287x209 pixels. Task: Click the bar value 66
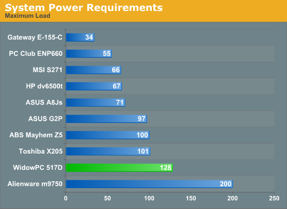pyautogui.click(x=116, y=70)
